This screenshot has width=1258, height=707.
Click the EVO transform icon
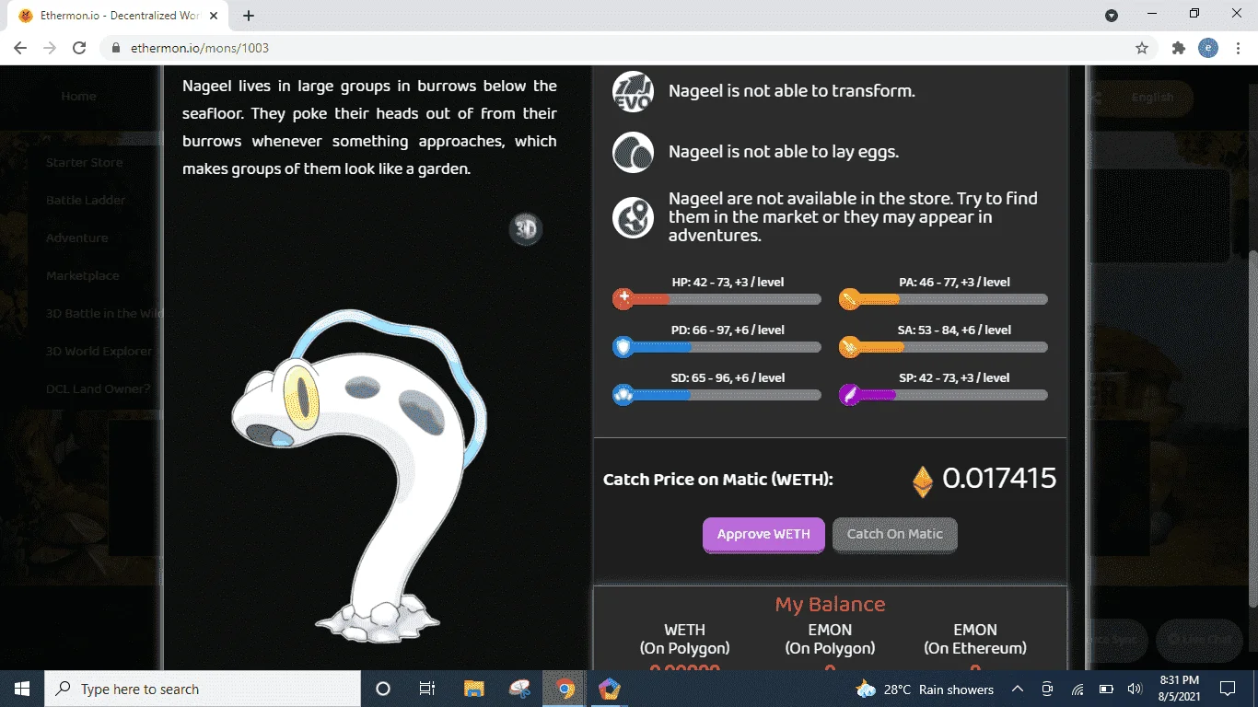pyautogui.click(x=634, y=91)
